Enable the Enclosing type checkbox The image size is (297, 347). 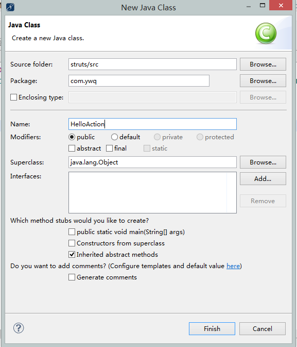pos(13,97)
